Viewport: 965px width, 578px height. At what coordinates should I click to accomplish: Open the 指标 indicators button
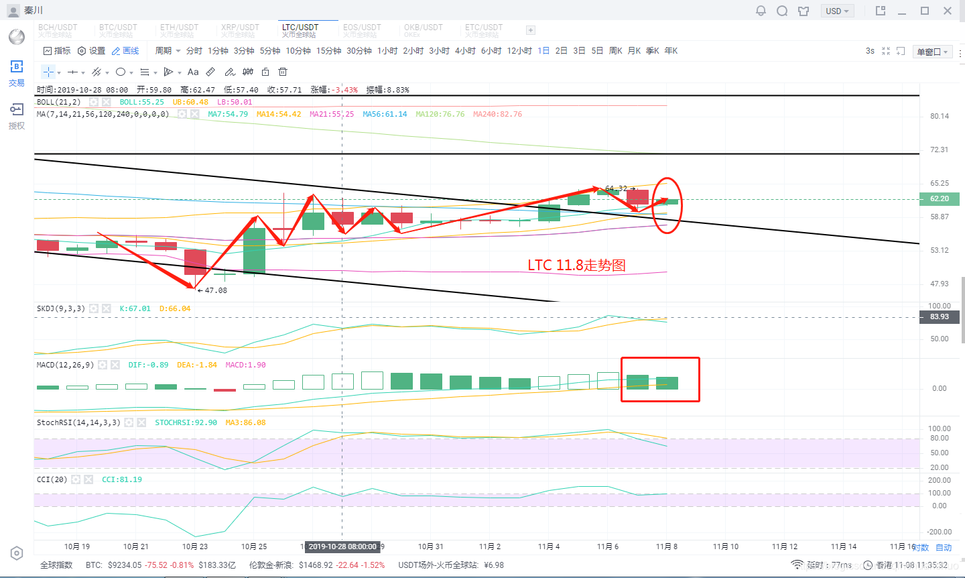[x=57, y=51]
